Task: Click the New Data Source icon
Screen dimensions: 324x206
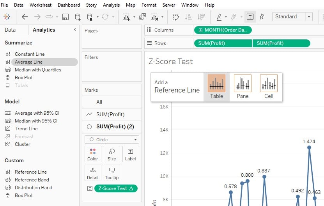Action: pyautogui.click(x=78, y=17)
